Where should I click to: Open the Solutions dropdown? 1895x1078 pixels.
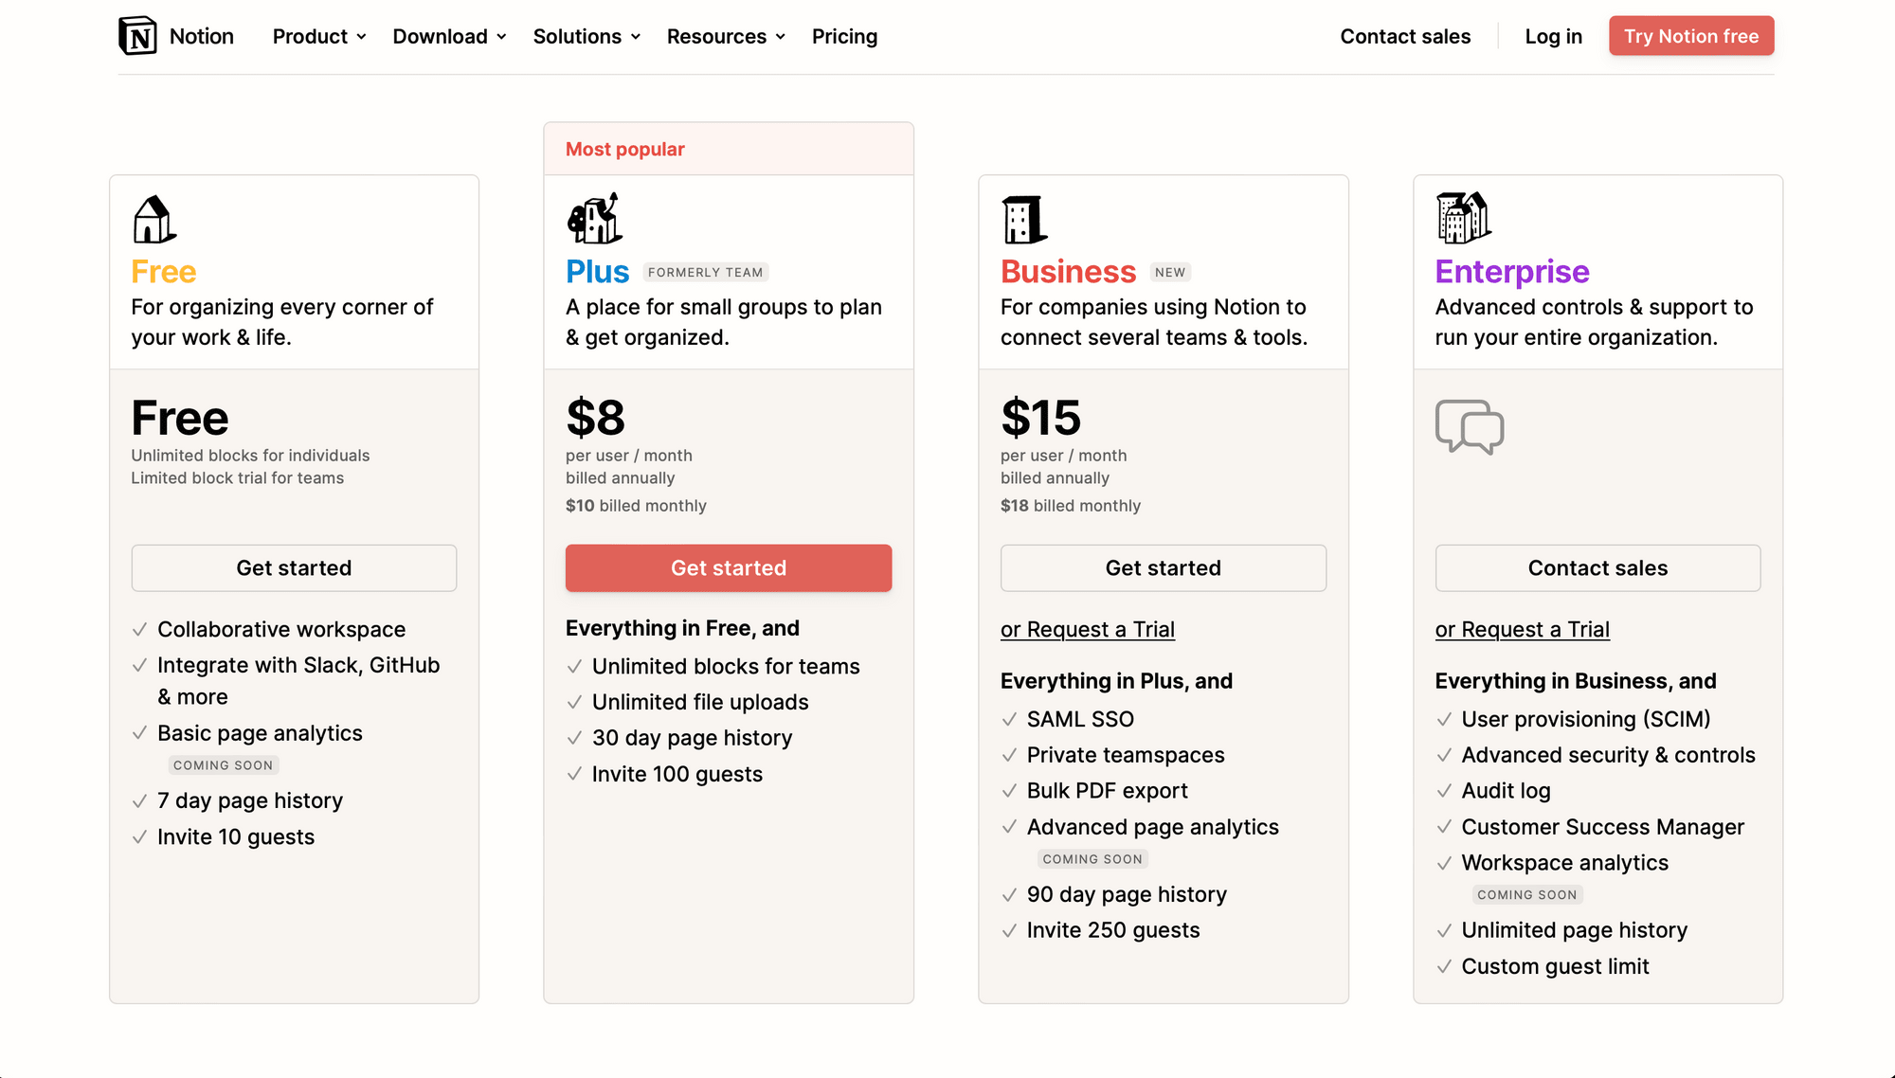587,36
